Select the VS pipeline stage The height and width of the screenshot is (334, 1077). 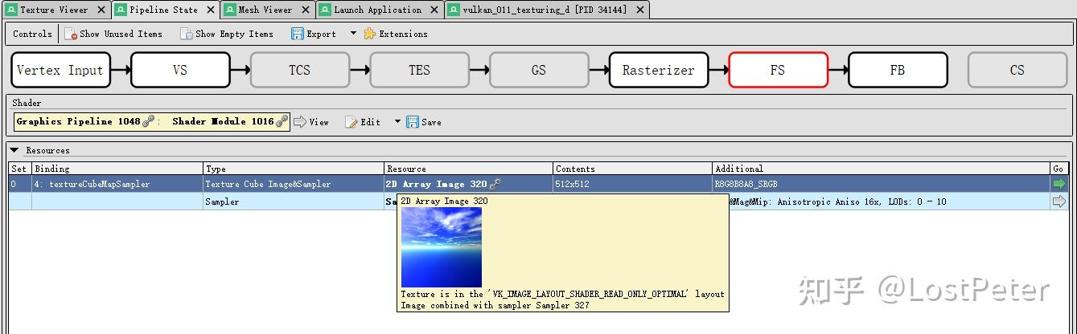click(x=180, y=70)
